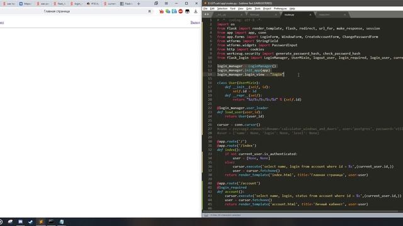Screen dimensions: 403x226
Task: Open the notepad taskbar icon
Action: (x=62, y=222)
